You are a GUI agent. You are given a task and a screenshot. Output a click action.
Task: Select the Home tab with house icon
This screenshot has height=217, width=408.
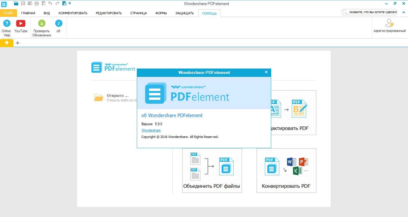pyautogui.click(x=7, y=43)
